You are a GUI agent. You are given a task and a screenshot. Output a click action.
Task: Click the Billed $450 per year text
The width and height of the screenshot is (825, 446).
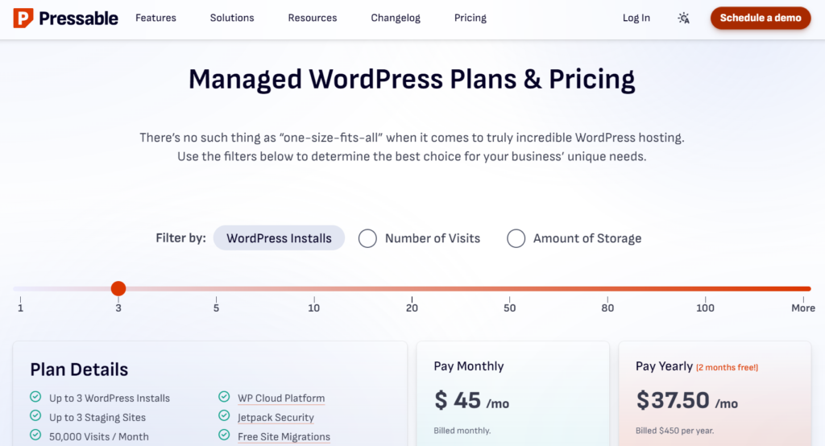pos(674,431)
